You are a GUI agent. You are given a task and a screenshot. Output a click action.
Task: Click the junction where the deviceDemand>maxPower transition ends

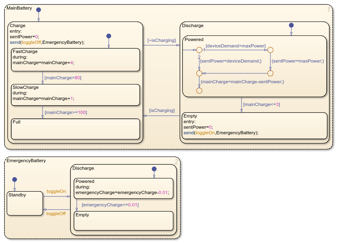[270, 50]
